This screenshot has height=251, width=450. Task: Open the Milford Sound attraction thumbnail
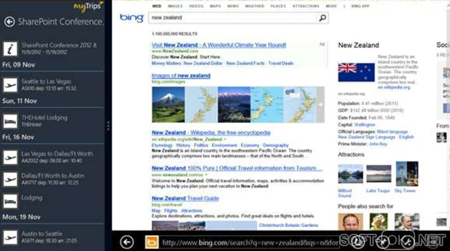coord(350,174)
